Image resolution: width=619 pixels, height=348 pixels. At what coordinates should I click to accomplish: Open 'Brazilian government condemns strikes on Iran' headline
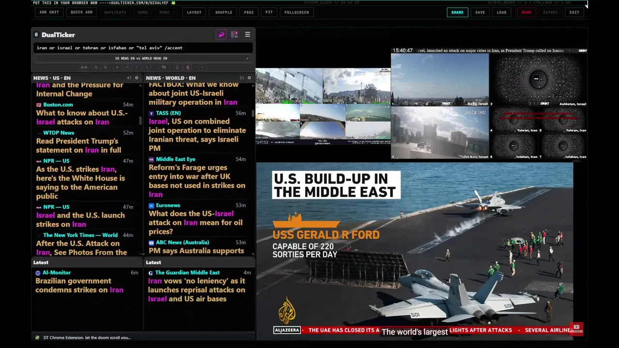79,285
